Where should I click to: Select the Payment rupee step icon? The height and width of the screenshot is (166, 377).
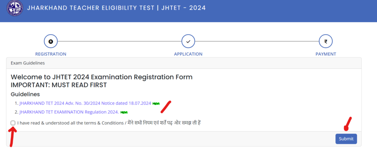[x=326, y=41]
